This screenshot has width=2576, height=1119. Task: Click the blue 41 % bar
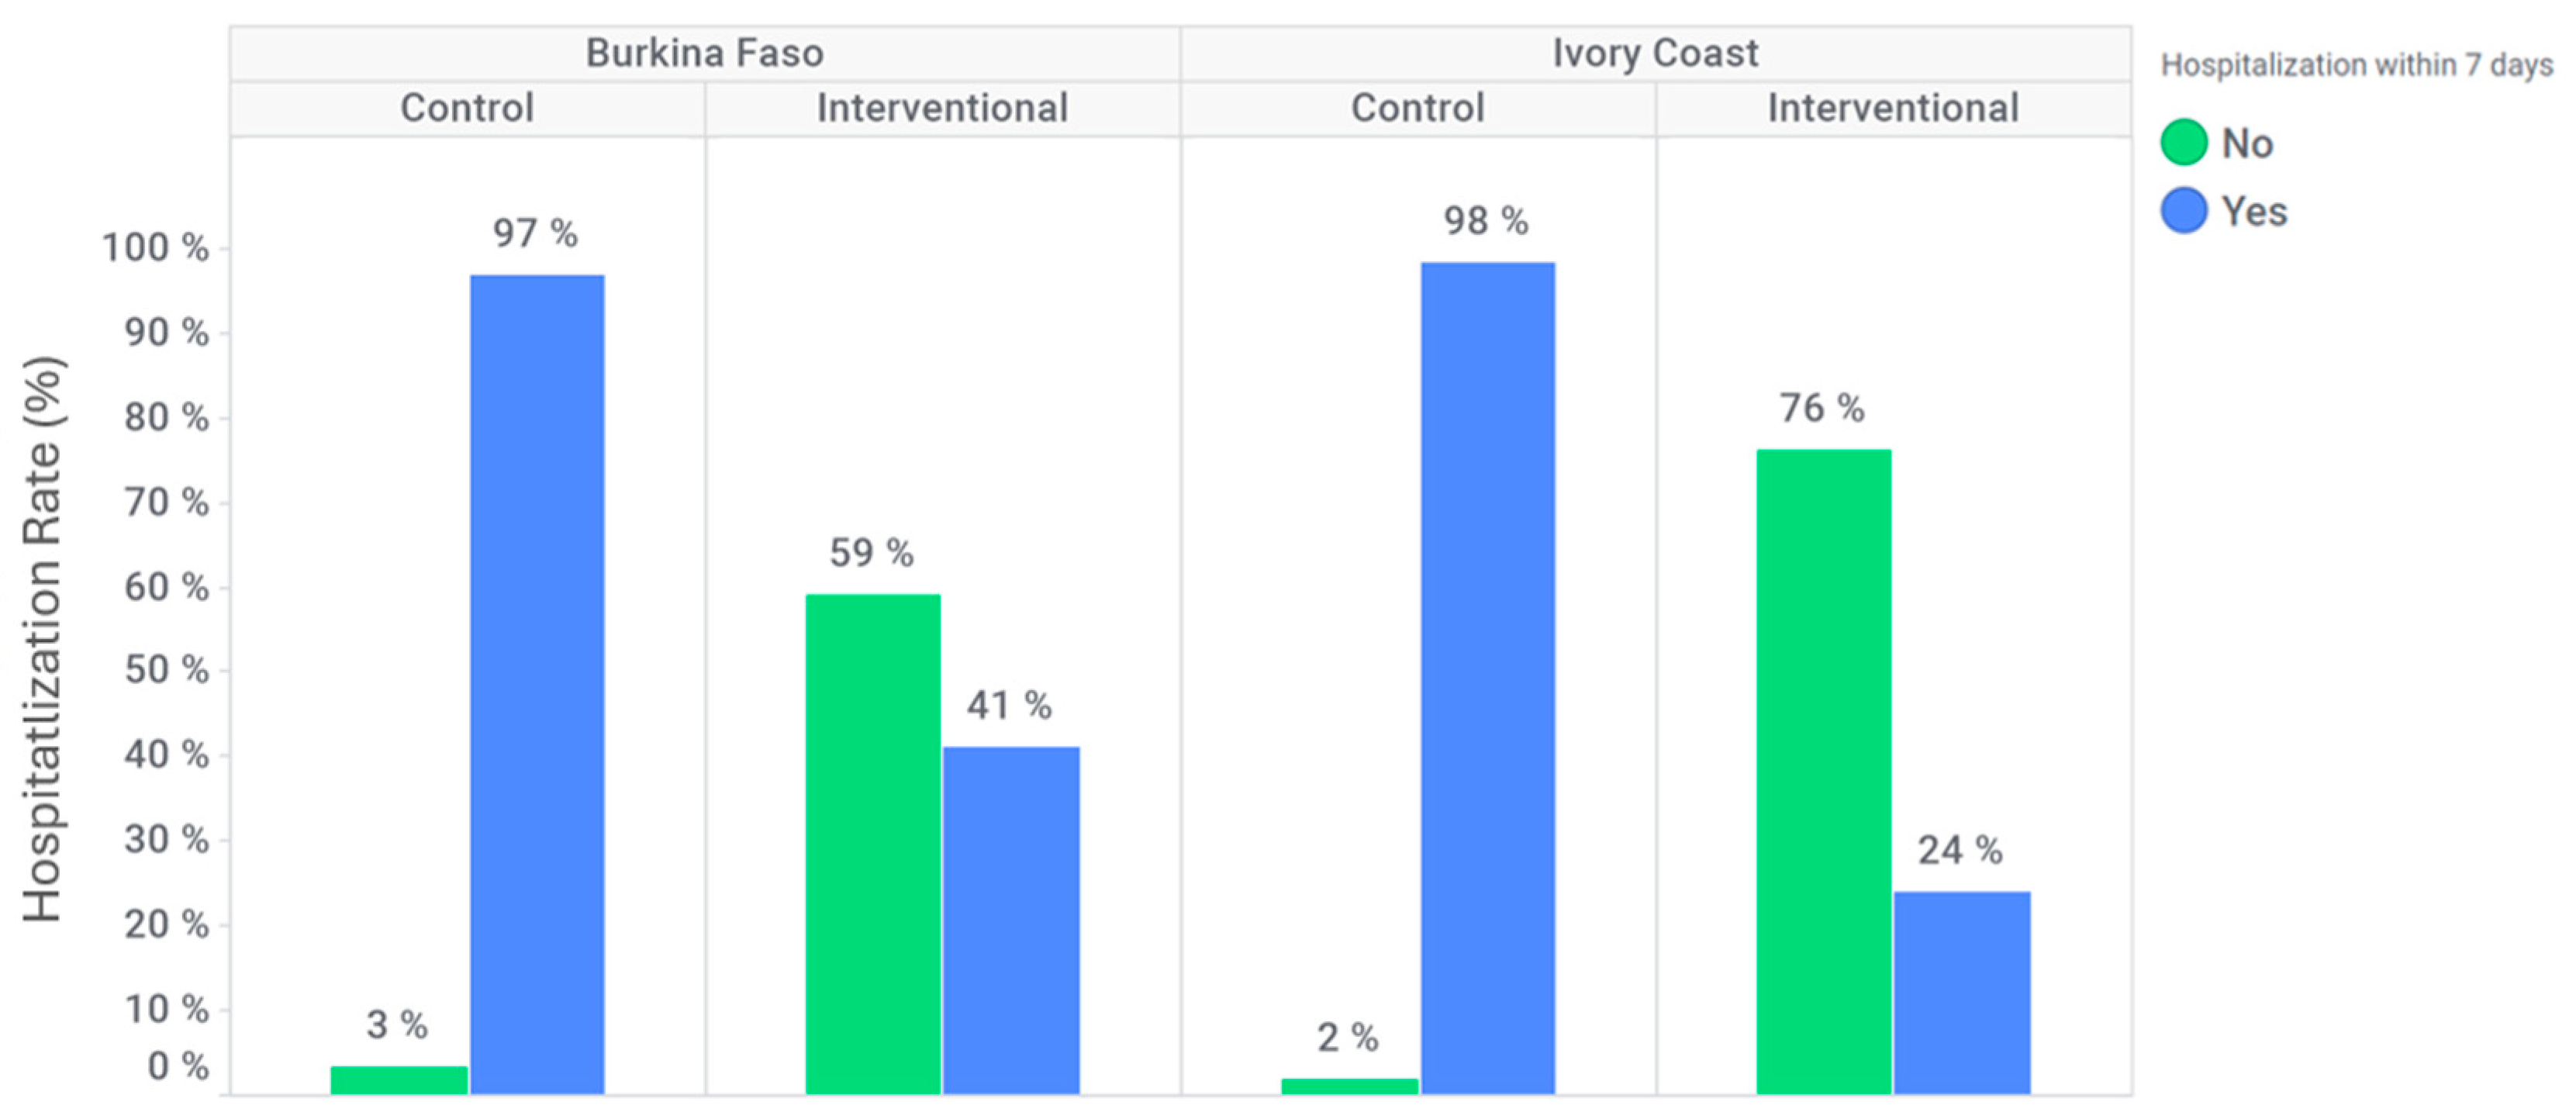[1010, 920]
